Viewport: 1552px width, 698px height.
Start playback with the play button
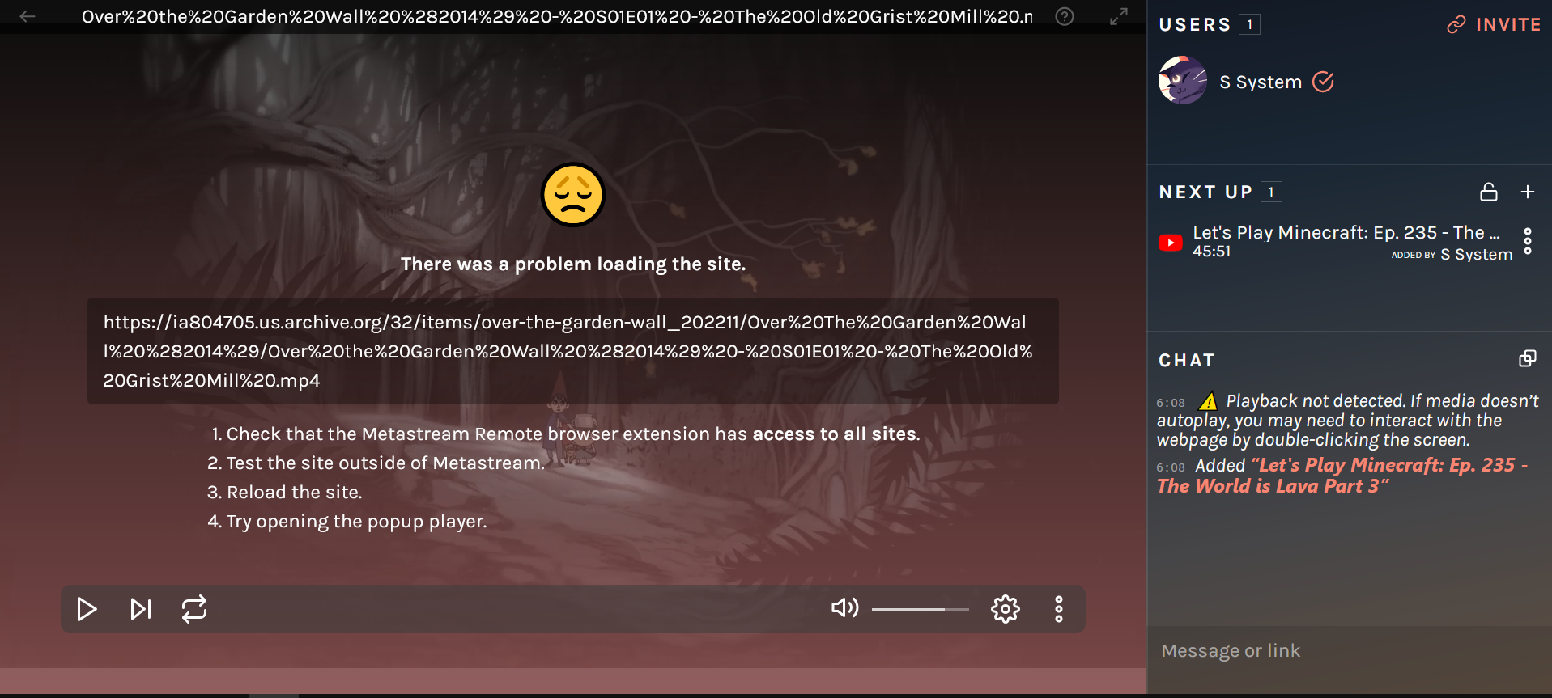(x=87, y=608)
